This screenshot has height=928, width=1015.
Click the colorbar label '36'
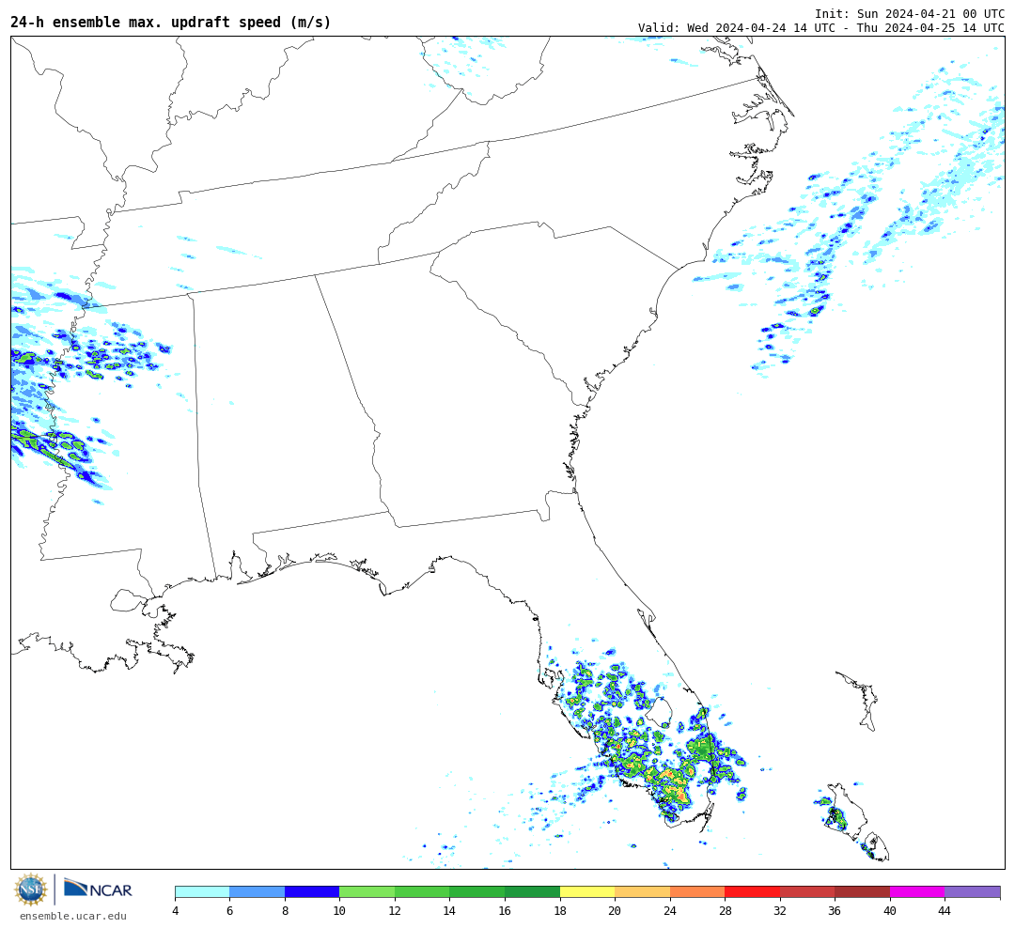coord(835,911)
